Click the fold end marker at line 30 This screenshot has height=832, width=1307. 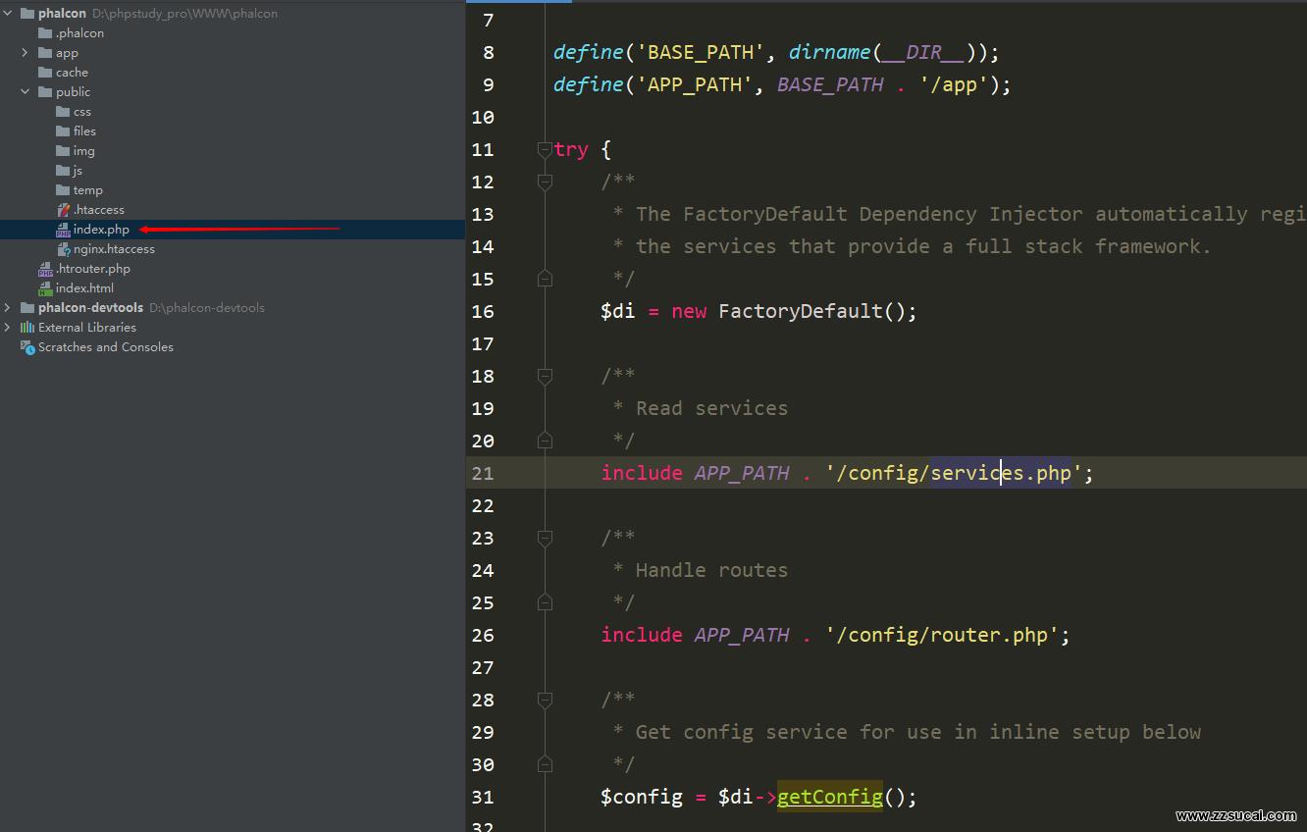pos(545,764)
